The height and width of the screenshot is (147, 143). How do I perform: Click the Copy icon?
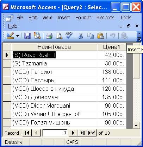pyautogui.click(x=91, y=36)
